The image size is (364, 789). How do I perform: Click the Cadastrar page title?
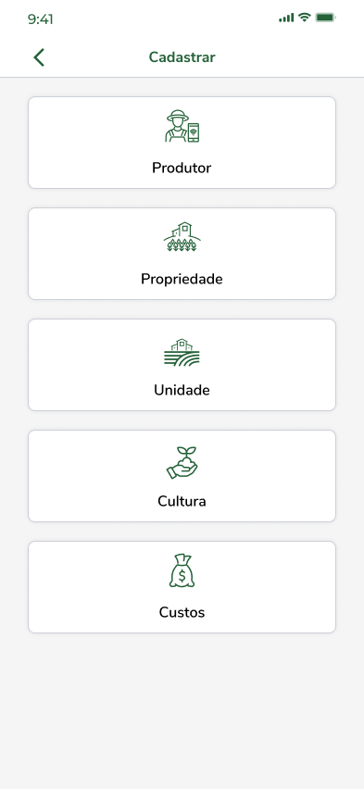182,57
